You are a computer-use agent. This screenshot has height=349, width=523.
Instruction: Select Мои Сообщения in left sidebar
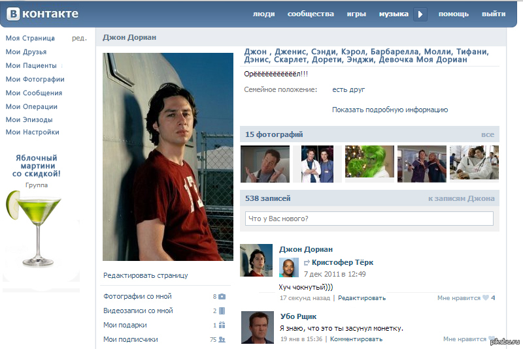34,93
